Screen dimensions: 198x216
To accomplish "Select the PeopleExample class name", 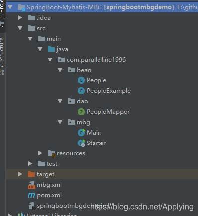I will click(x=108, y=91).
